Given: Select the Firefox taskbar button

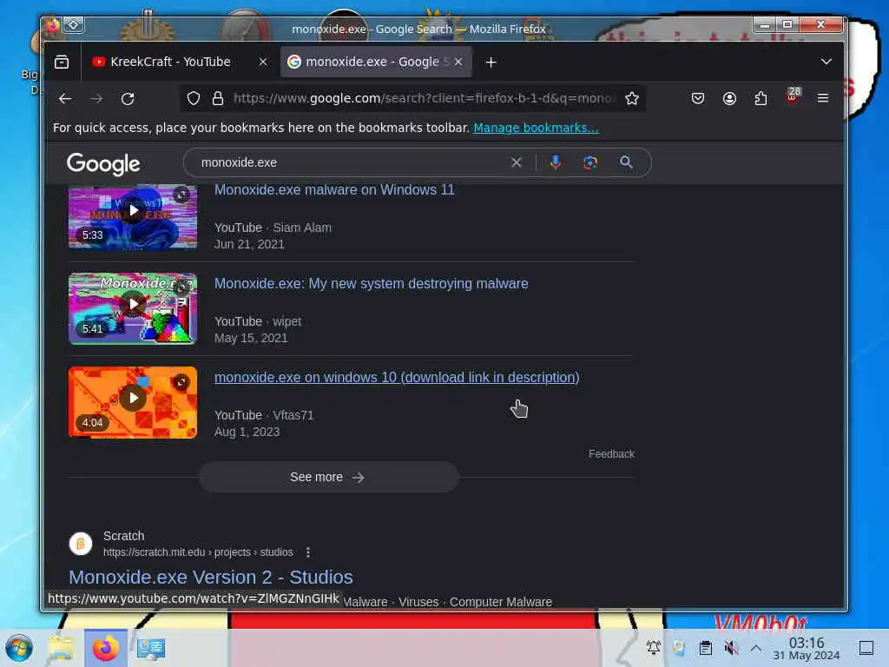Looking at the screenshot, I should point(105,648).
